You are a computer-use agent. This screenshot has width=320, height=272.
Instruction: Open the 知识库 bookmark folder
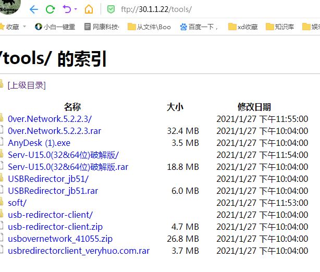[x=280, y=27]
